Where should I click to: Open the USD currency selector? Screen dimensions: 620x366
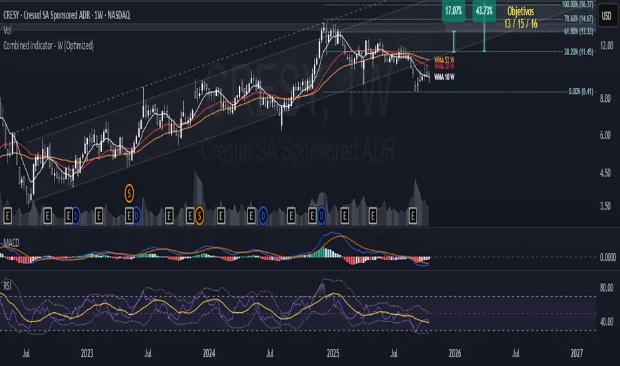(607, 16)
